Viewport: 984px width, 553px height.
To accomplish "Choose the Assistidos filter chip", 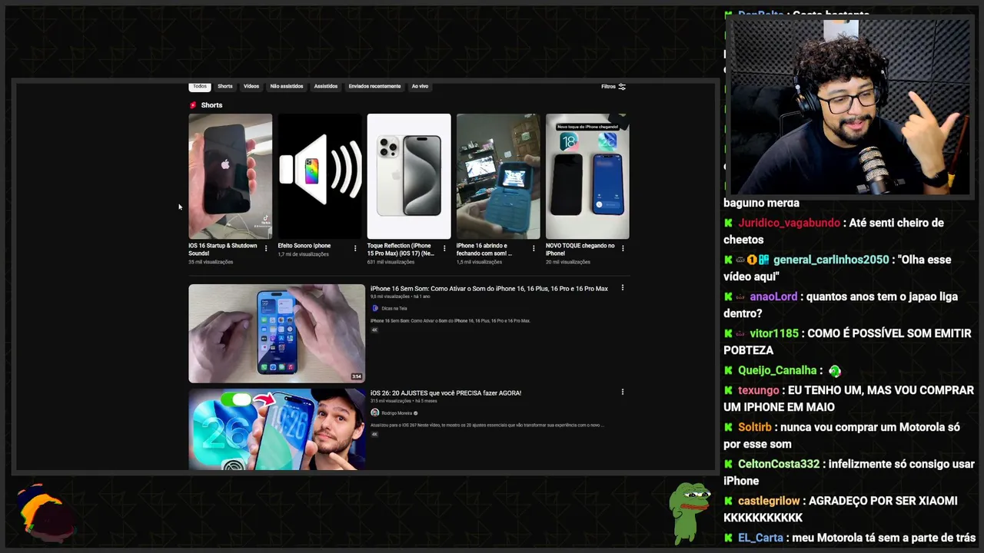I will [326, 86].
